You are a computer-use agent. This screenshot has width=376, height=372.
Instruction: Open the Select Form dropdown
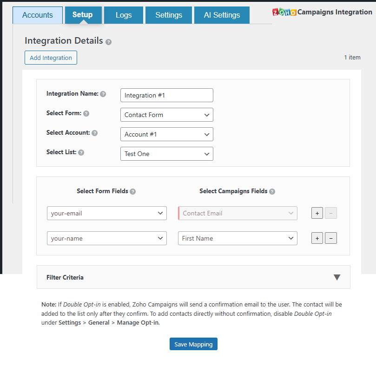pyautogui.click(x=166, y=115)
